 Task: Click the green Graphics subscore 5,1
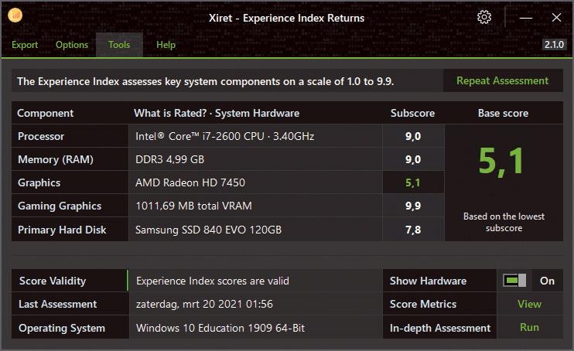click(x=413, y=182)
